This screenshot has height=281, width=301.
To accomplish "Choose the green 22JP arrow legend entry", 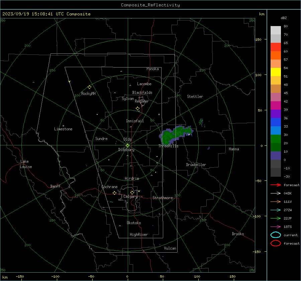I will [x=276, y=218].
